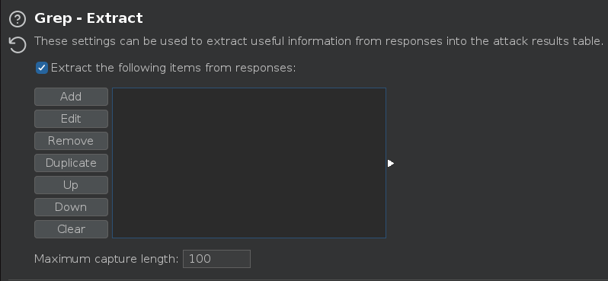Click Remove to delete selected item
This screenshot has width=608, height=281.
point(71,141)
